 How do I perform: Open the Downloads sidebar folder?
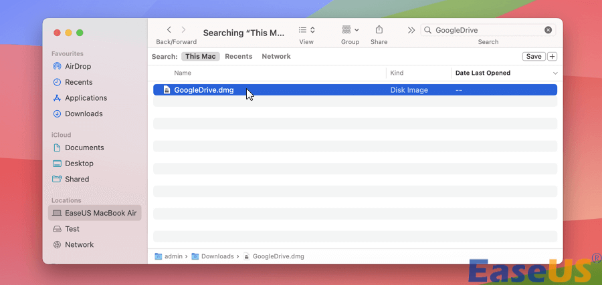84,113
